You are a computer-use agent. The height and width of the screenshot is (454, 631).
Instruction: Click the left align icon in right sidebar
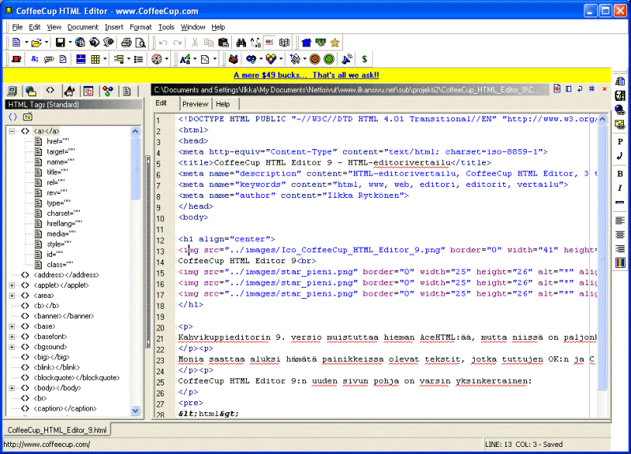(x=620, y=220)
